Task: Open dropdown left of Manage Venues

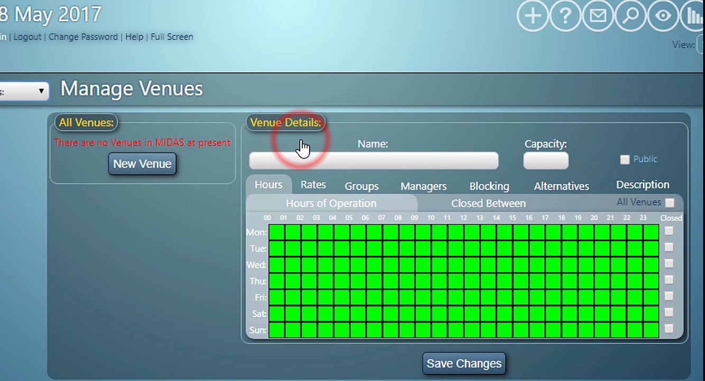Action: pyautogui.click(x=24, y=92)
